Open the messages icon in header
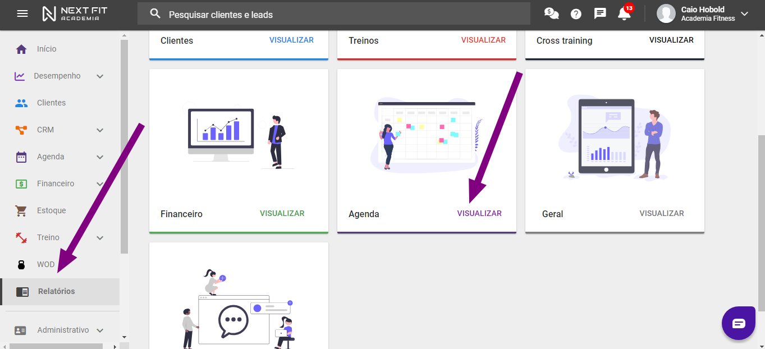The height and width of the screenshot is (349, 765). tap(600, 13)
